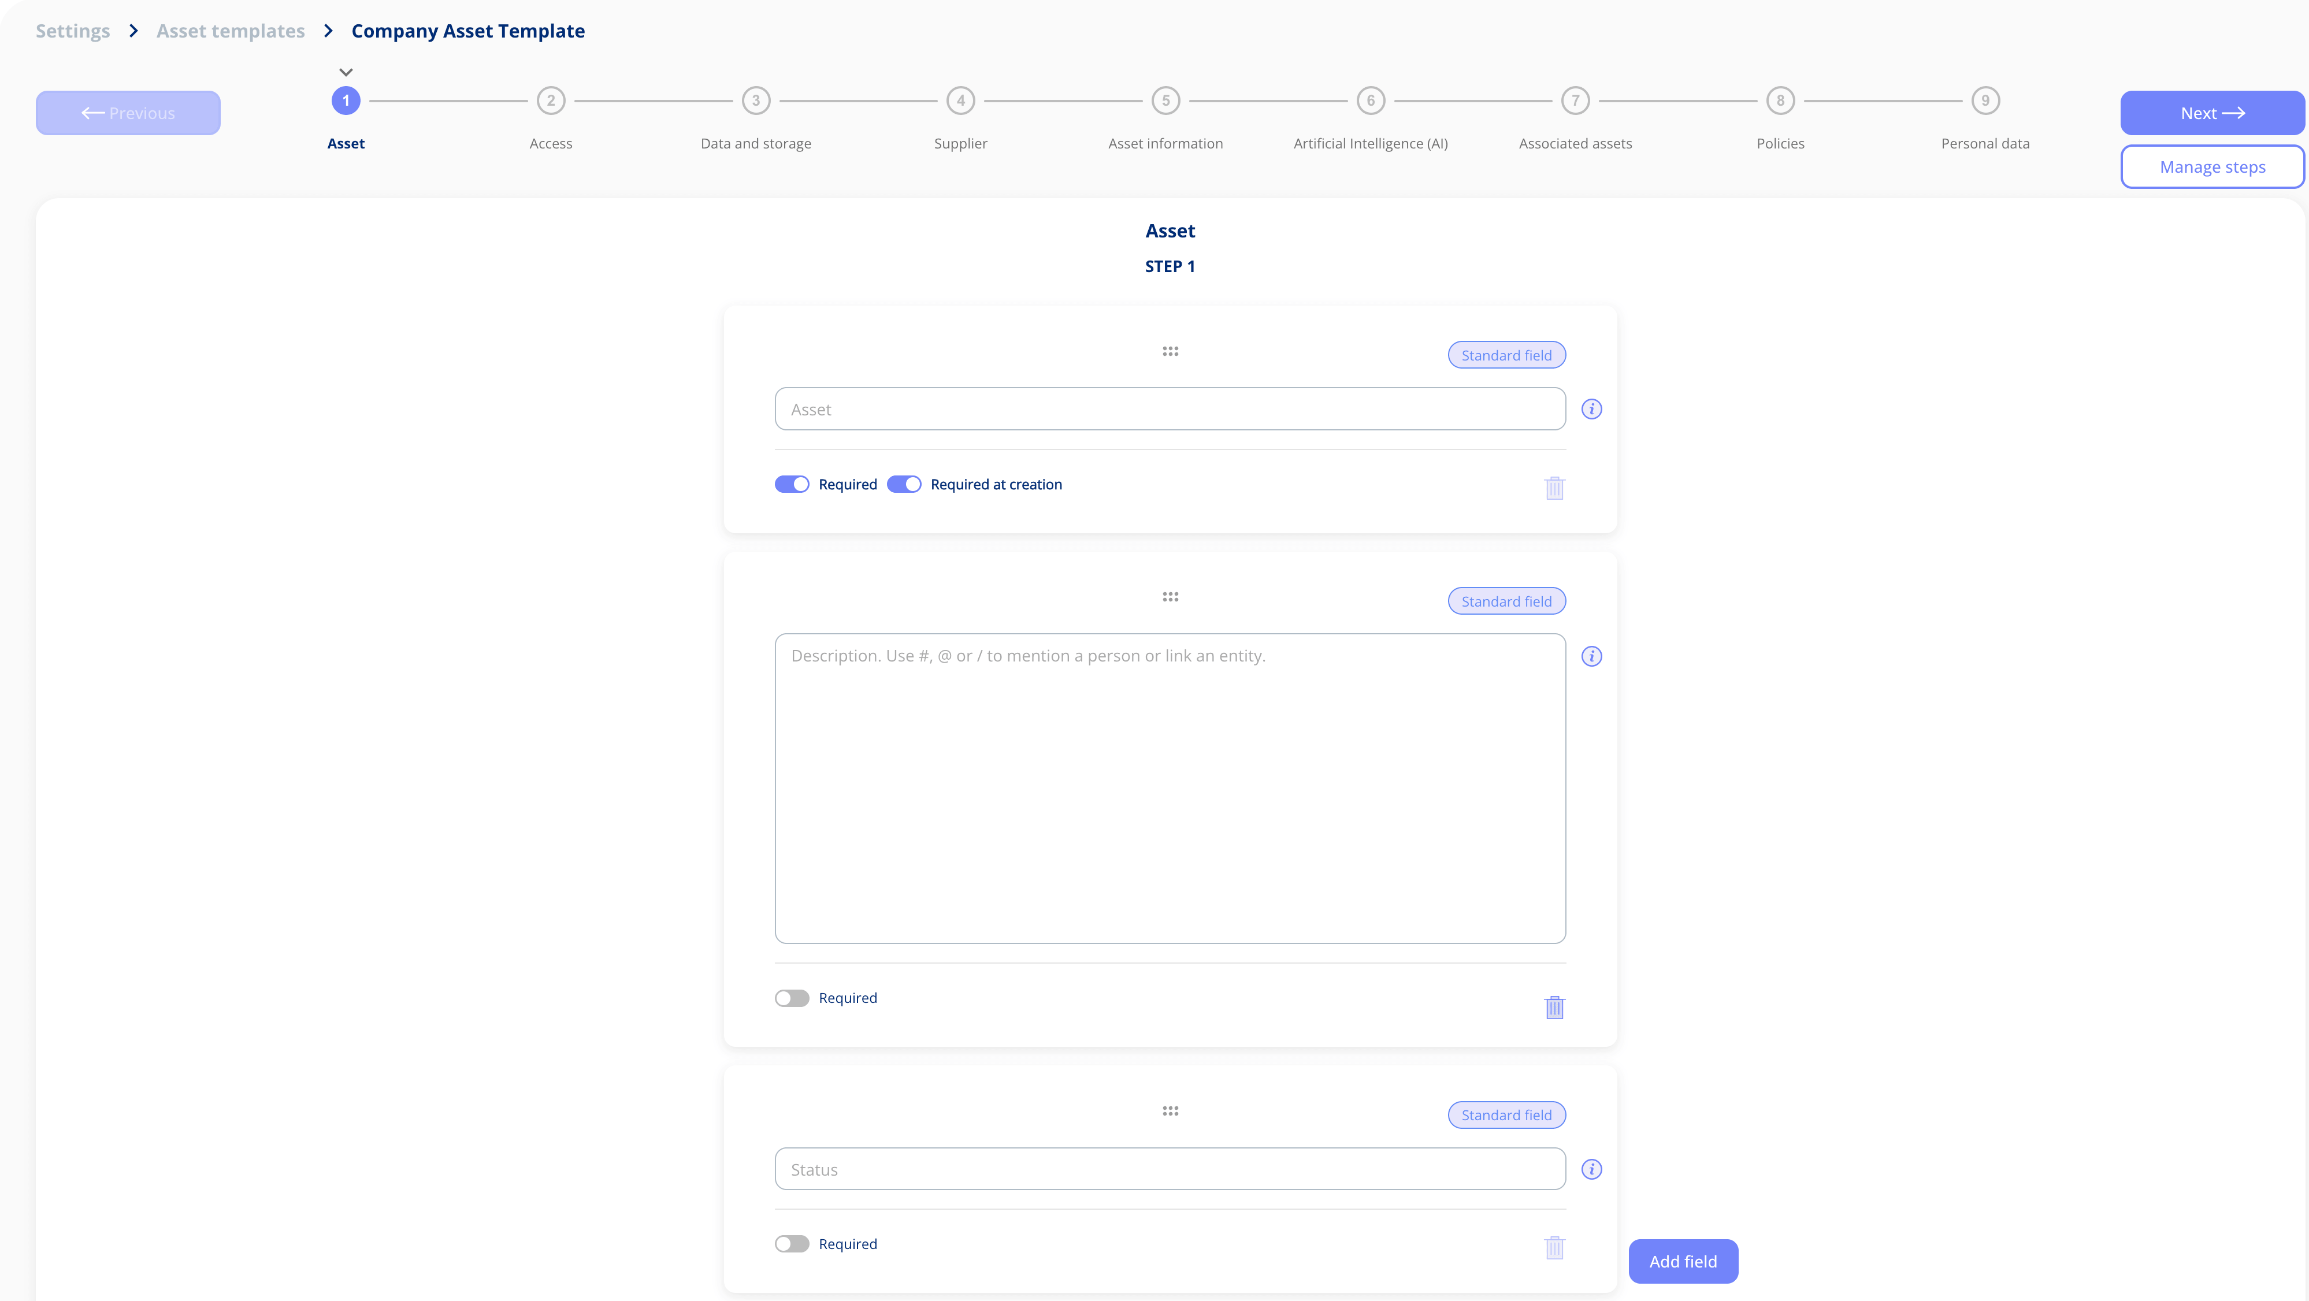2309x1301 pixels.
Task: Jump to step 6 Artificial Intelligence
Action: click(1369, 101)
